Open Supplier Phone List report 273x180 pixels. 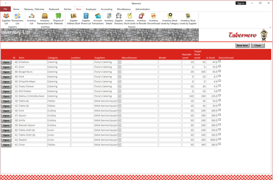tap(86, 19)
